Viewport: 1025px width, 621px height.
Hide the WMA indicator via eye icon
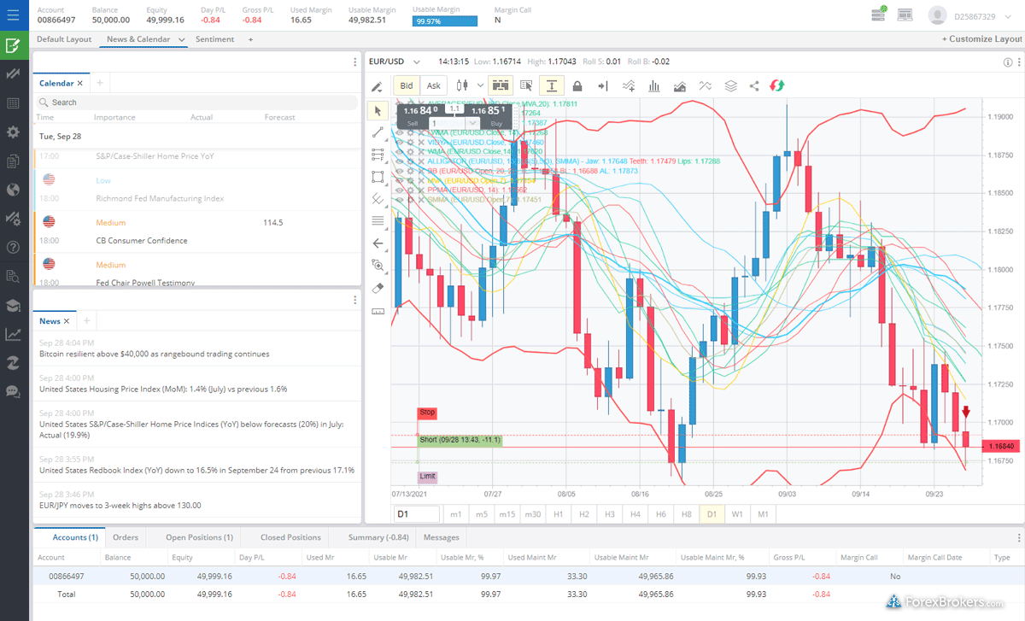tap(399, 151)
